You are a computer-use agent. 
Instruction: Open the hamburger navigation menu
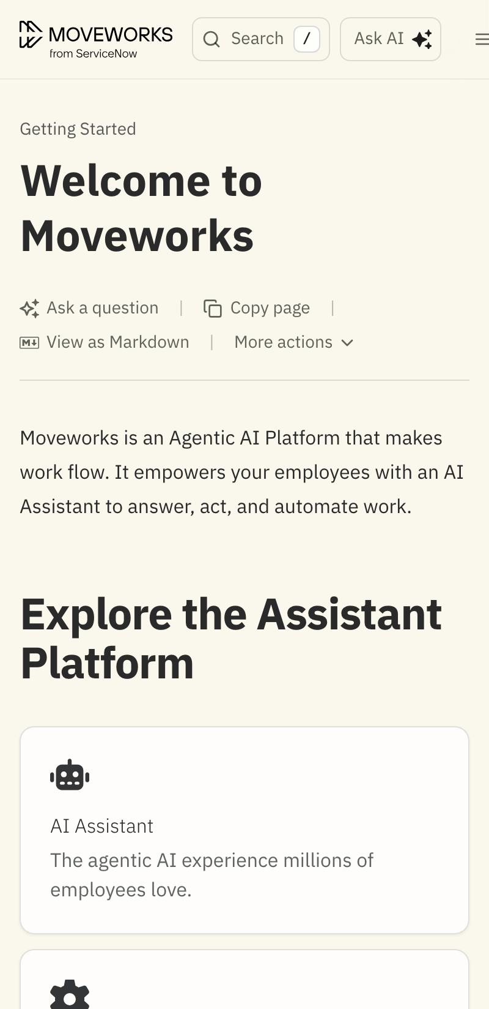coord(482,39)
